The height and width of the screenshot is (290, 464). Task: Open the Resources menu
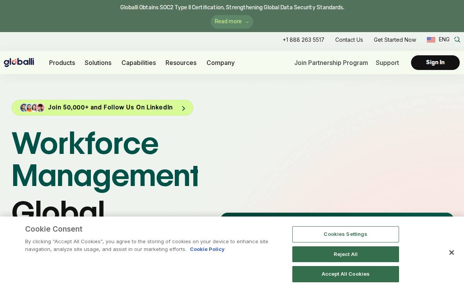click(181, 63)
